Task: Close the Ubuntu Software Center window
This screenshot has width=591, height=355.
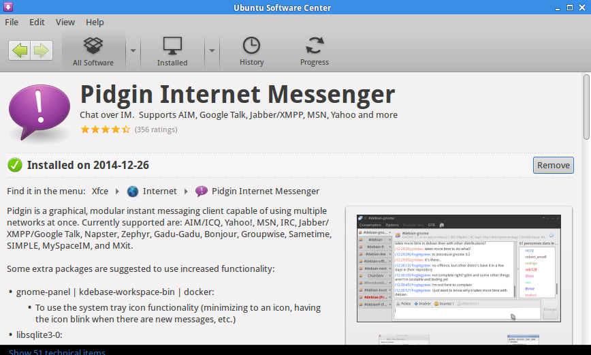Action: pos(582,7)
